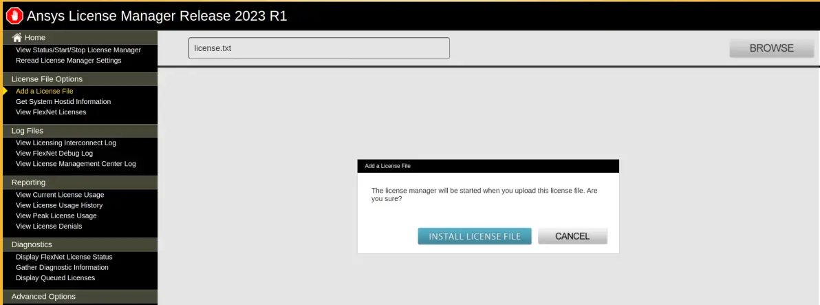The height and width of the screenshot is (305, 820).
Task: Open View Status/Start/Stop License Manager
Action: pos(78,50)
